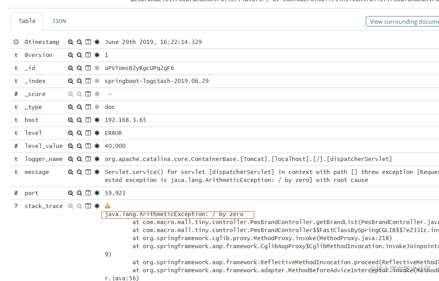Screen dimensions: 439x281
Task: Toggle level column in table
Action: pyautogui.click(x=88, y=133)
